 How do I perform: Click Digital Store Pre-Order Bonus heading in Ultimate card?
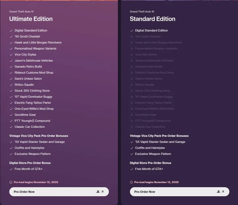pyautogui.click(x=30, y=163)
